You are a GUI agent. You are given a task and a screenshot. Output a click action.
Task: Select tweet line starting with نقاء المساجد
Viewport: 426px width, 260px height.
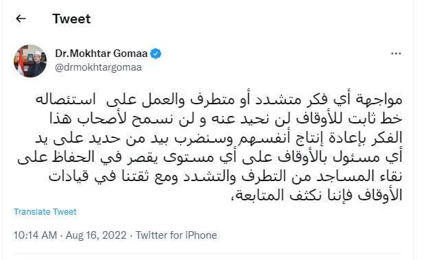coord(225,176)
